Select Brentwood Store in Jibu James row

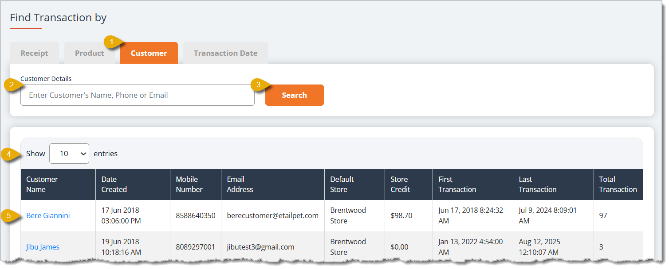tap(348, 247)
